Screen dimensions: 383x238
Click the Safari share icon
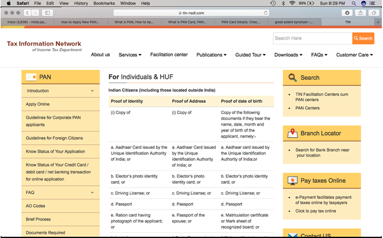(x=360, y=12)
